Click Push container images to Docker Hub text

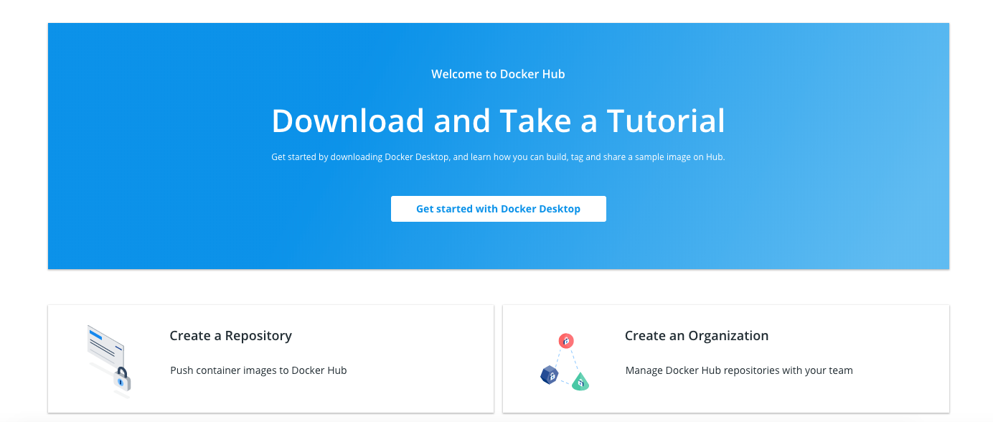pos(258,370)
